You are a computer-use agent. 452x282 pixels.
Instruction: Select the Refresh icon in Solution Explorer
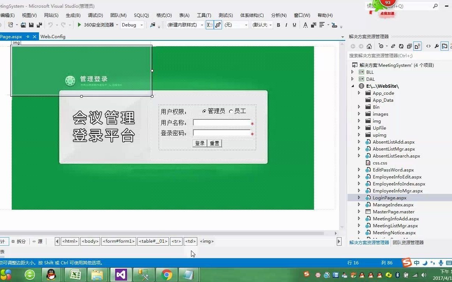click(401, 46)
